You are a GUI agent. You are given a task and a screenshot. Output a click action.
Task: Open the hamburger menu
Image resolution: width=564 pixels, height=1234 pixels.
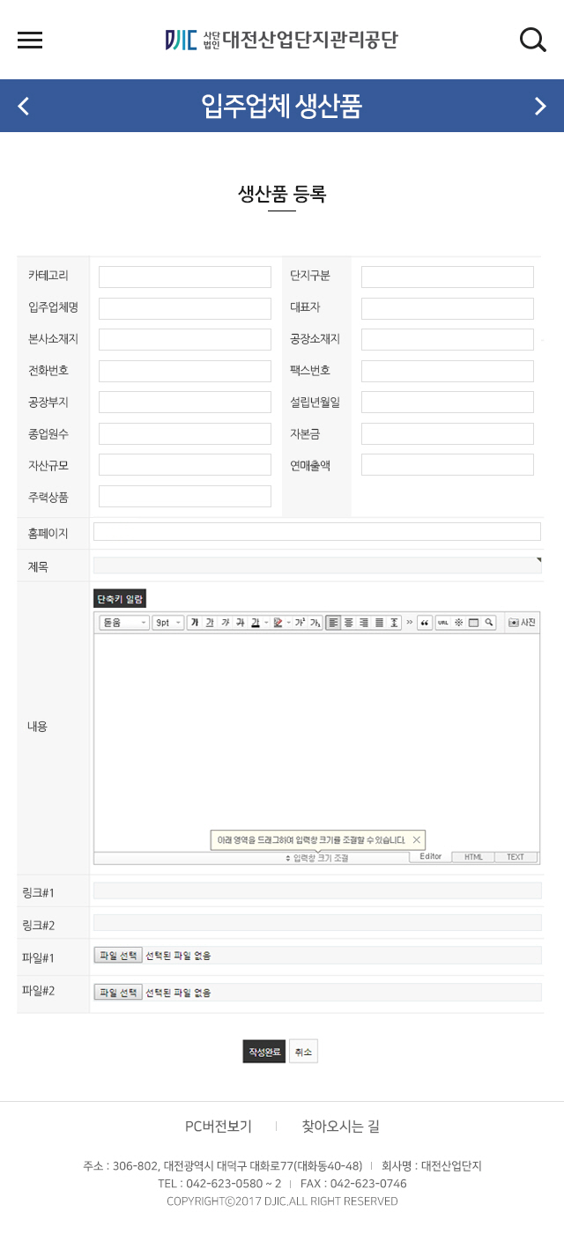coord(30,40)
